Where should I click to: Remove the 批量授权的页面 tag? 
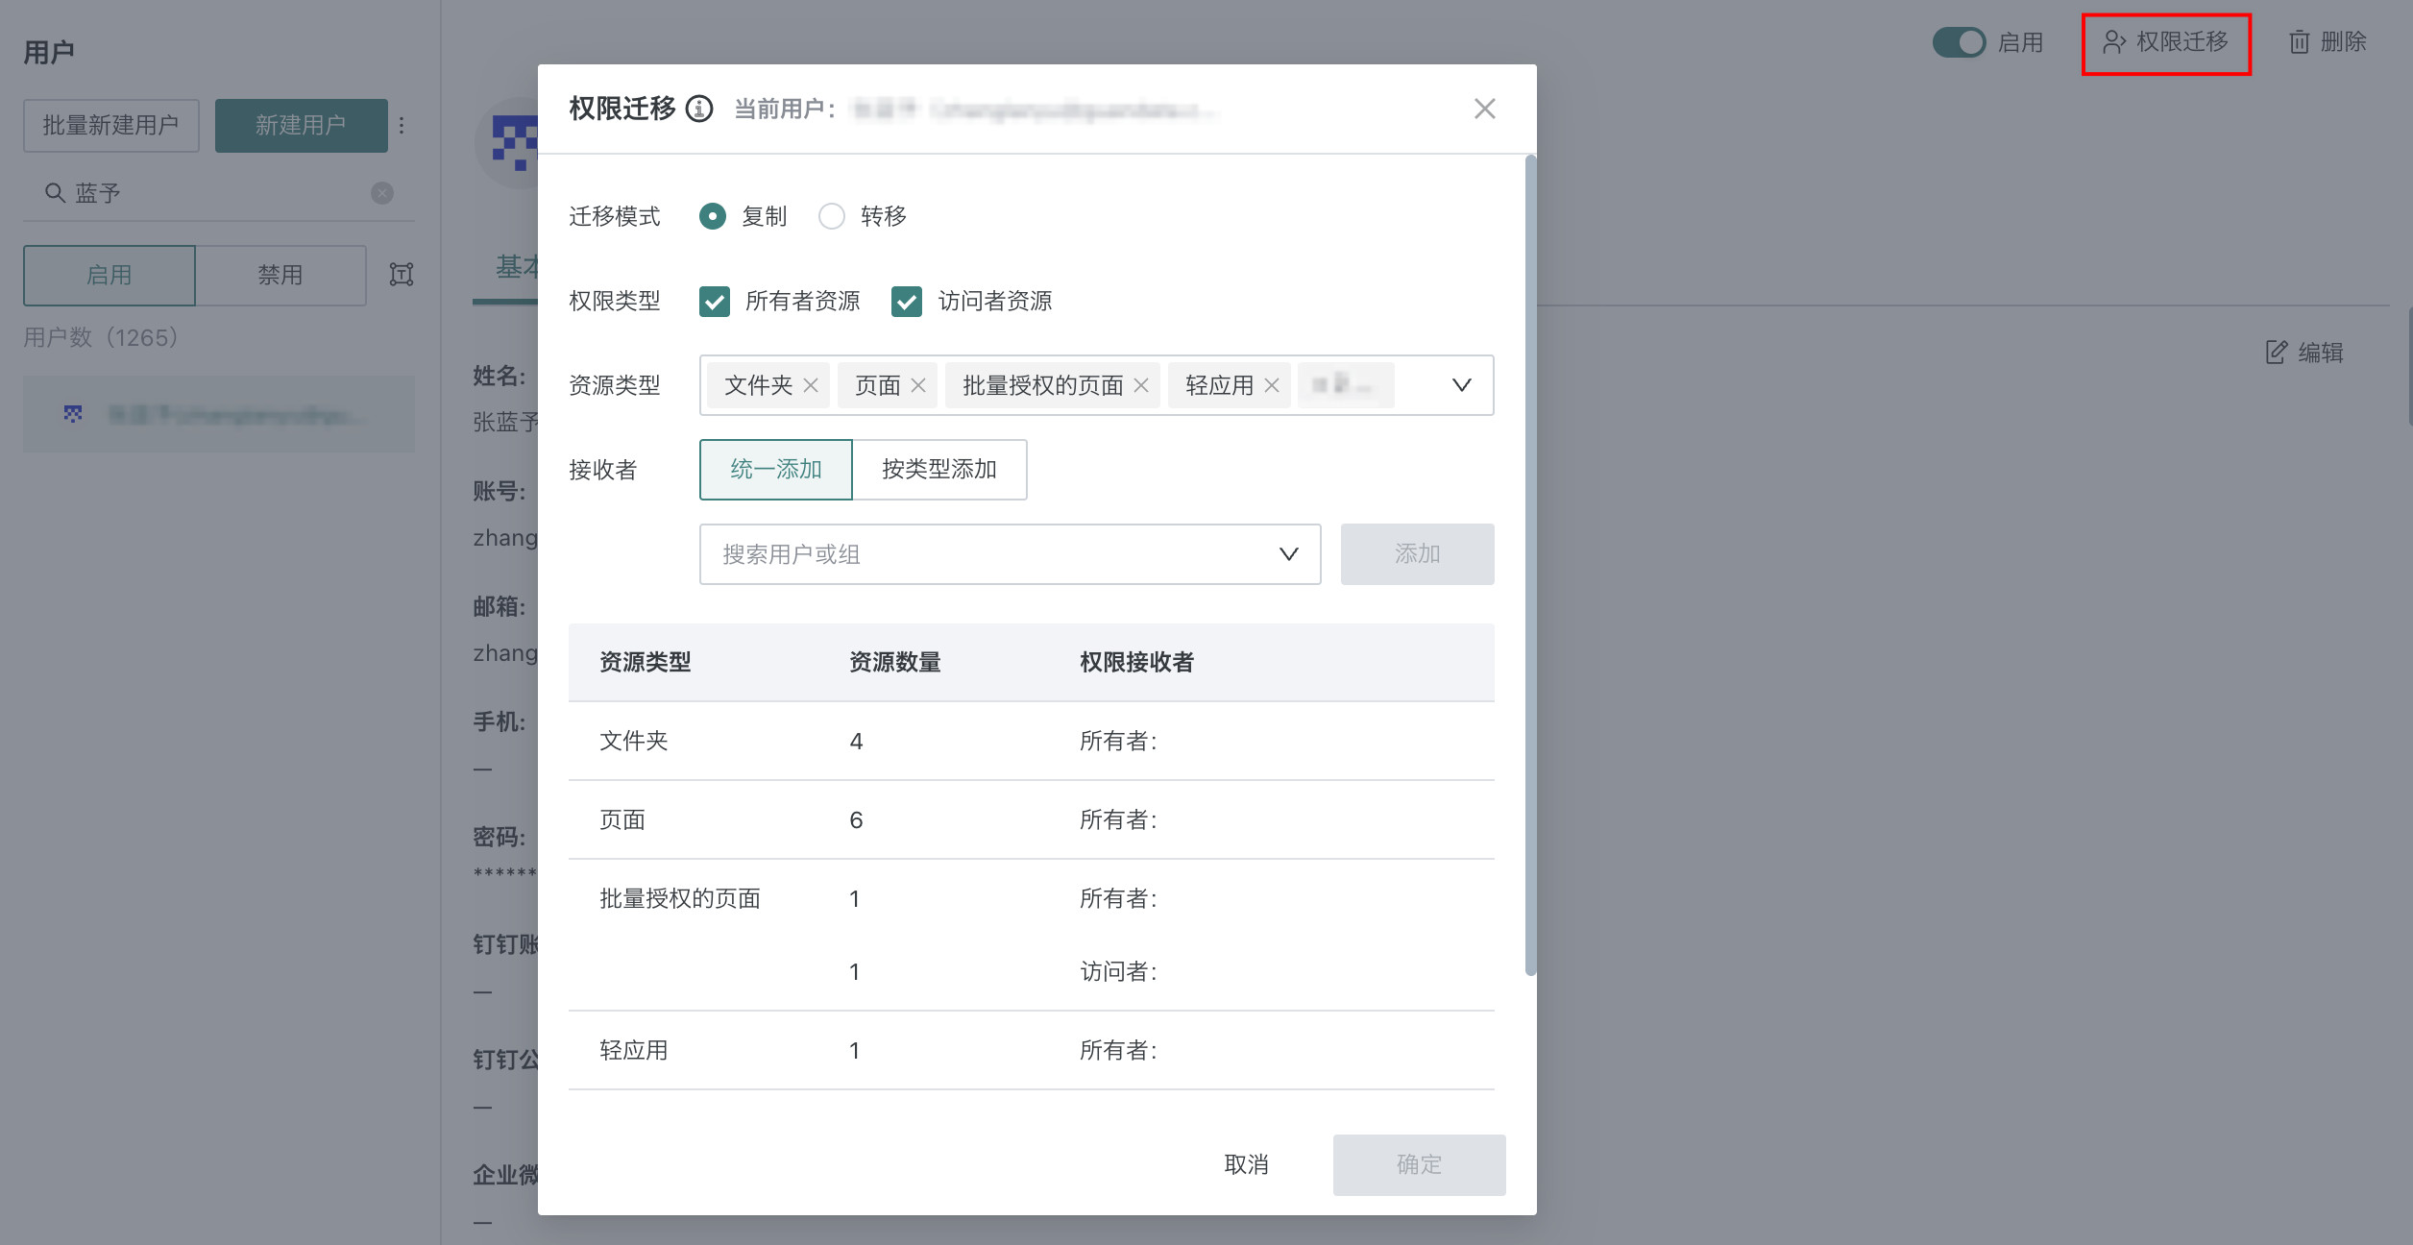[x=1141, y=385]
